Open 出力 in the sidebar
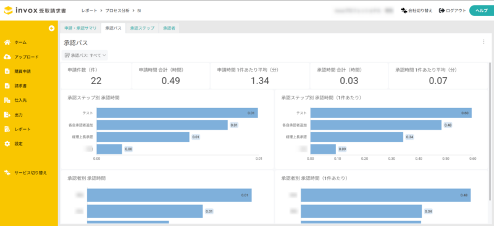The height and width of the screenshot is (226, 494). click(19, 115)
